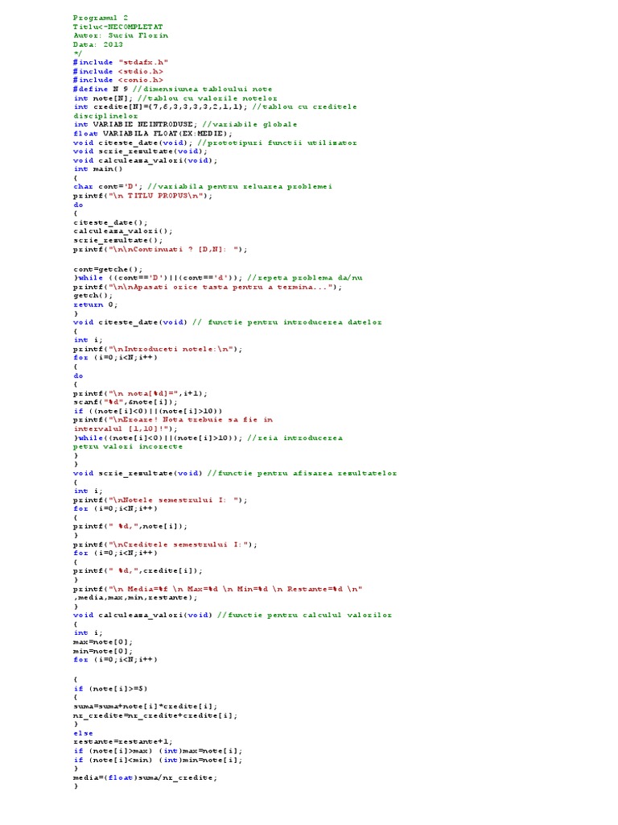Click the #include <conio.h> line

click(x=117, y=80)
